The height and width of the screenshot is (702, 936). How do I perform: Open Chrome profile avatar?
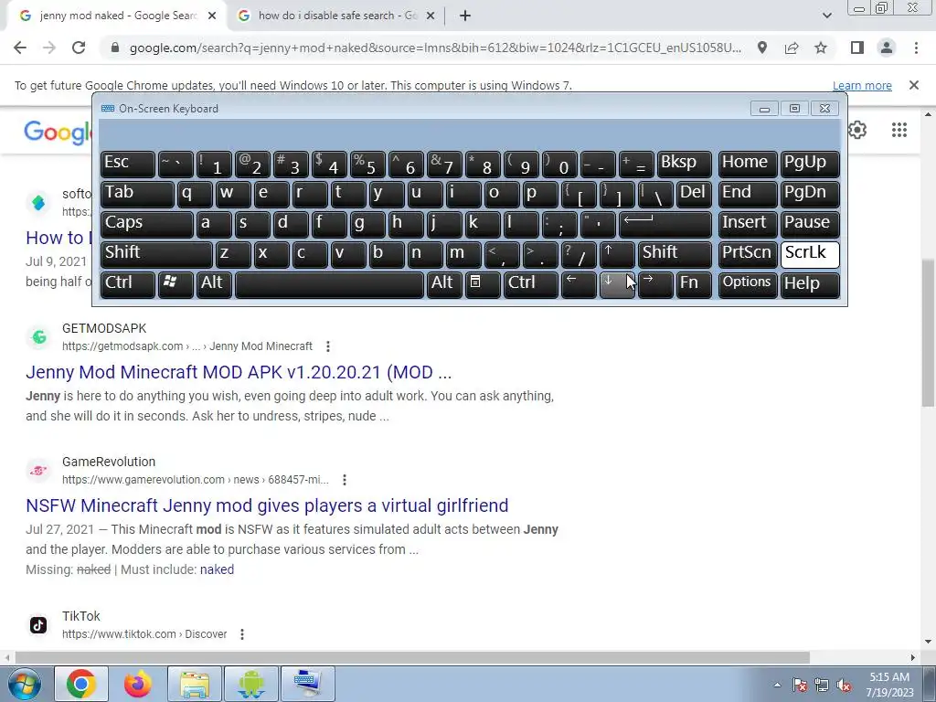click(887, 48)
